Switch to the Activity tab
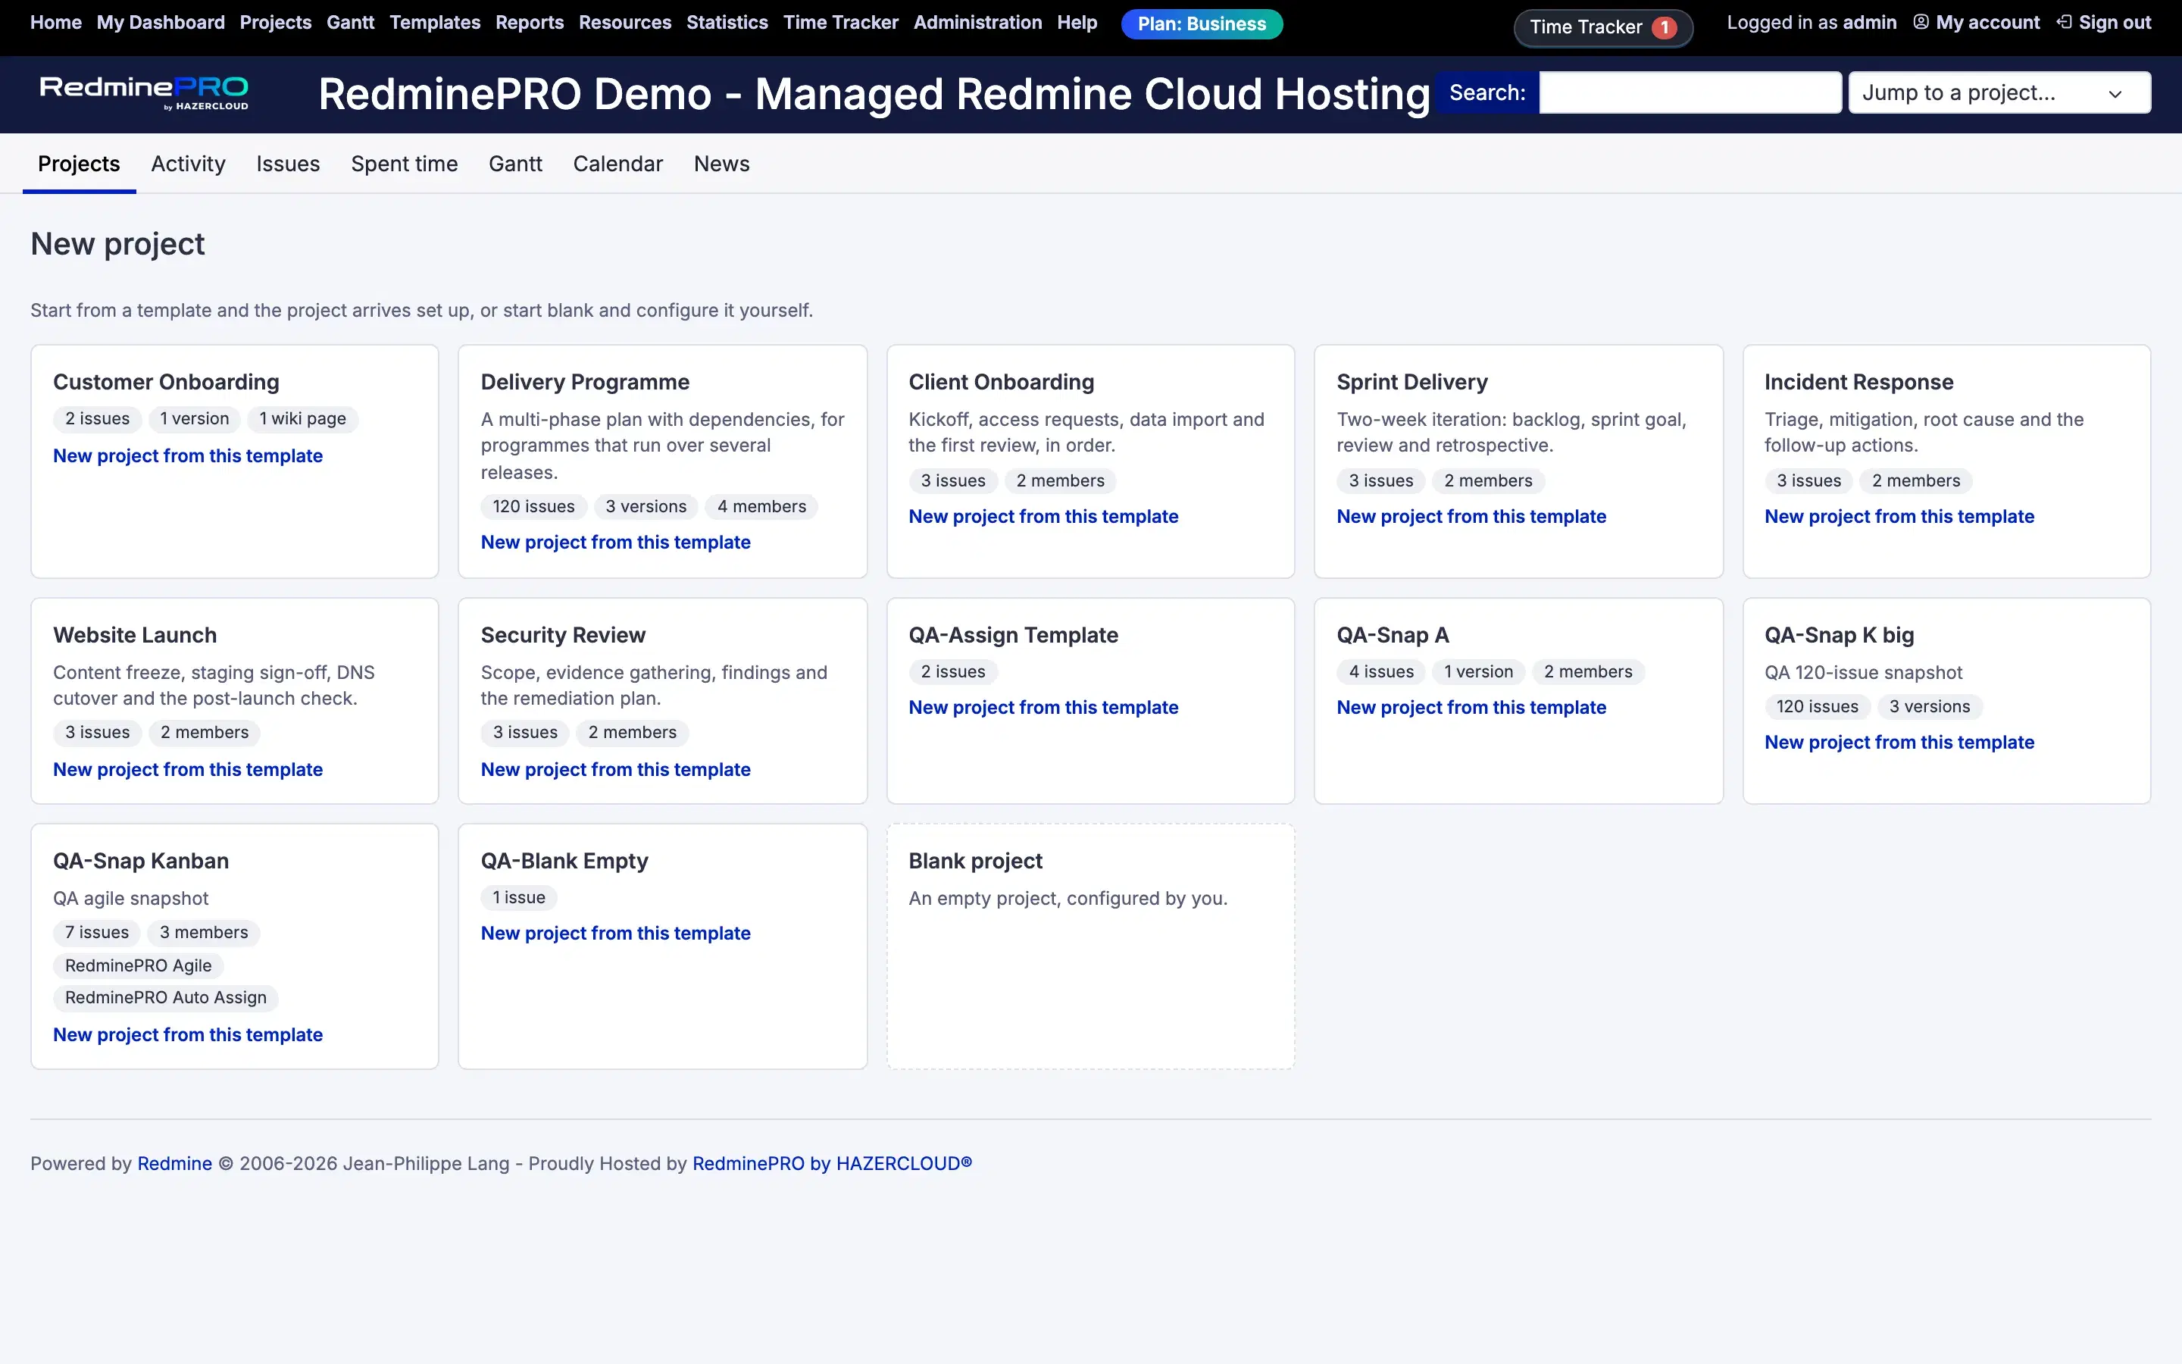This screenshot has height=1364, width=2182. pyautogui.click(x=188, y=164)
